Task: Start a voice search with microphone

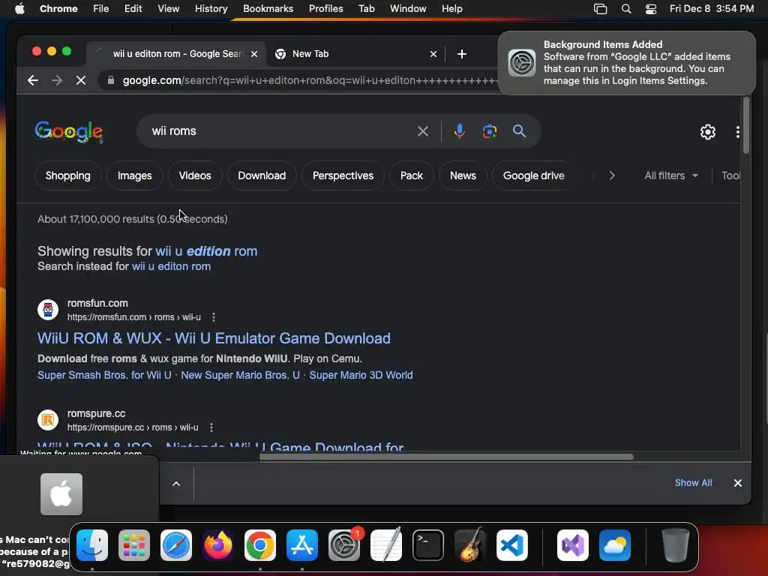Action: click(x=460, y=131)
